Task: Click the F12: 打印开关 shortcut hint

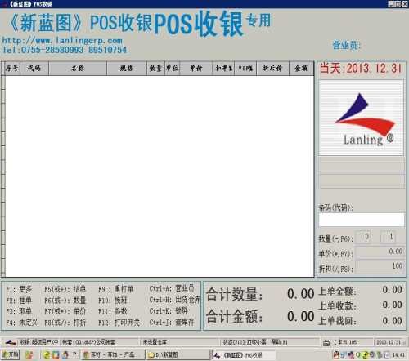Action: (x=119, y=323)
